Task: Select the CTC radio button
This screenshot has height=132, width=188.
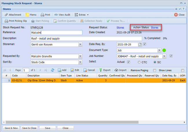Action: pos(139,62)
